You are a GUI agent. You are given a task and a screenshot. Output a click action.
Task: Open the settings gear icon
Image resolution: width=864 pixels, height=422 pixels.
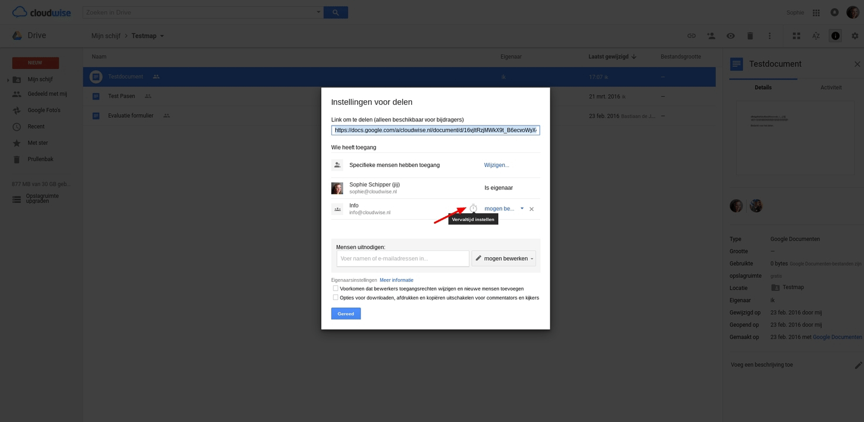tap(854, 36)
